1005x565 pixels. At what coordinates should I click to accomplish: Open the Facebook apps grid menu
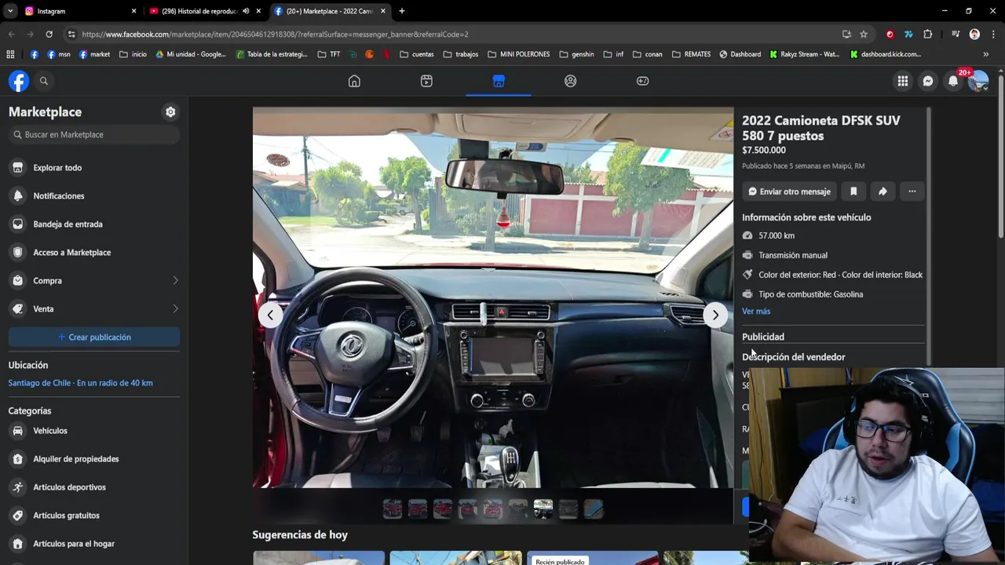click(x=903, y=81)
